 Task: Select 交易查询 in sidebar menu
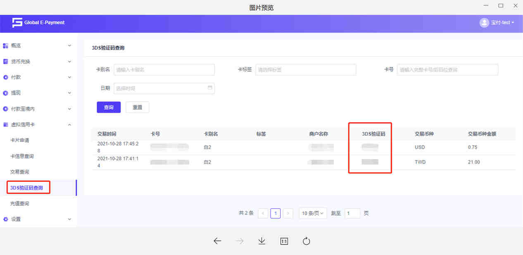click(20, 172)
